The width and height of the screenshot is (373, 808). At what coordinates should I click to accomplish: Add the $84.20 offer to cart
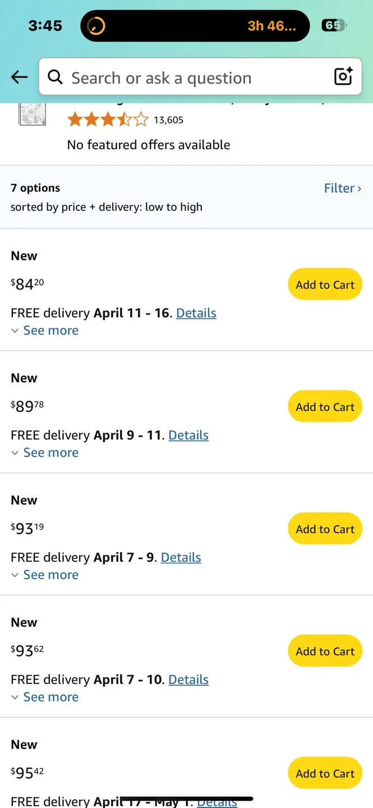325,284
